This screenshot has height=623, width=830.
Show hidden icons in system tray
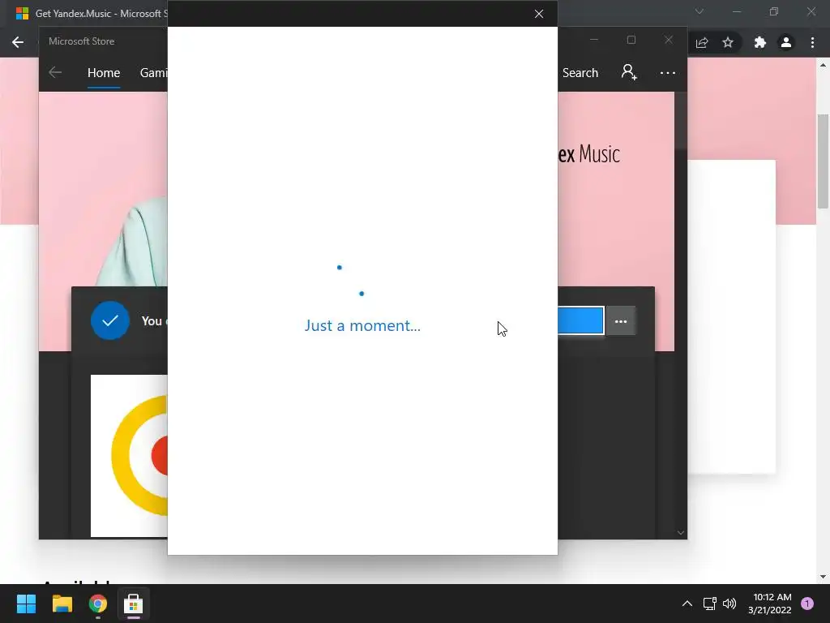(x=687, y=604)
